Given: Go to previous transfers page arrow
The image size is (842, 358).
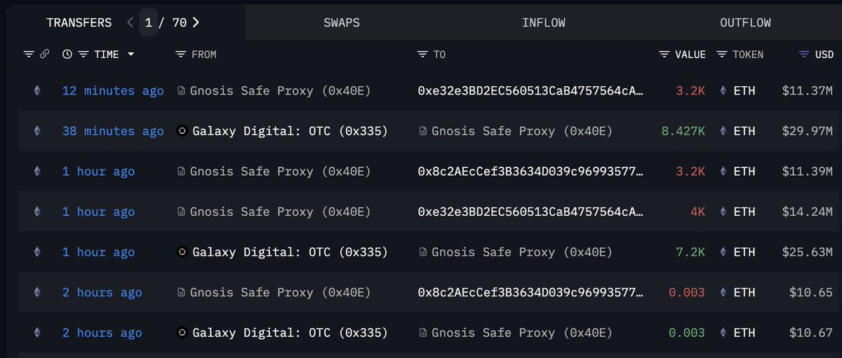Looking at the screenshot, I should pos(131,22).
